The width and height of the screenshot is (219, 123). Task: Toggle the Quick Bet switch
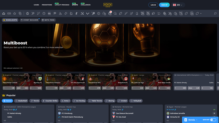pyautogui.click(x=213, y=120)
